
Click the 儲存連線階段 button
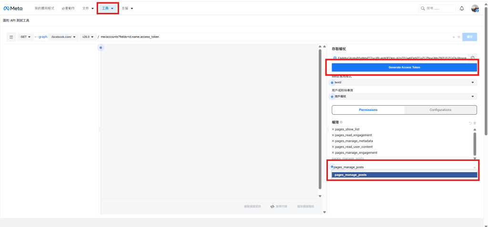click(x=305, y=207)
